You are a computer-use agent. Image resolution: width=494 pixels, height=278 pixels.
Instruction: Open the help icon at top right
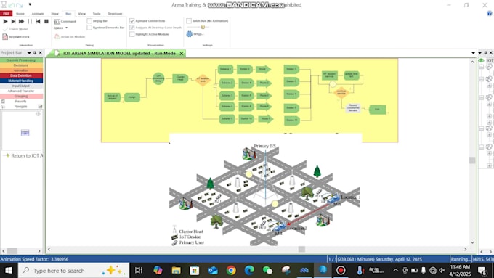(x=489, y=13)
